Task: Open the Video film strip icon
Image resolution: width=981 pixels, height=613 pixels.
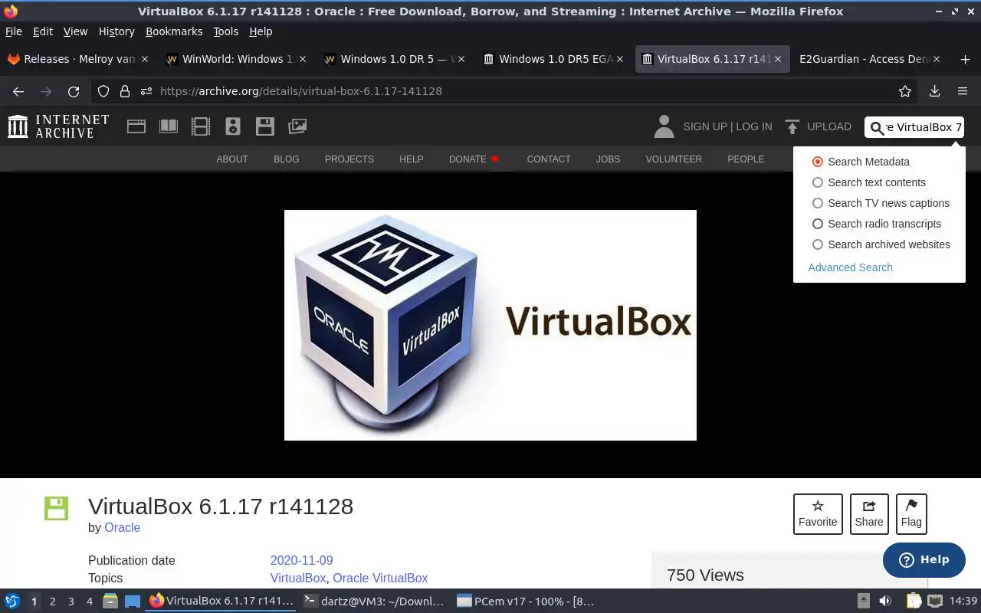Action: 201,126
